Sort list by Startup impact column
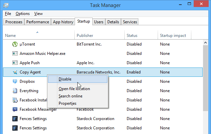Viewport: 211px width, 134px height. tap(174, 35)
